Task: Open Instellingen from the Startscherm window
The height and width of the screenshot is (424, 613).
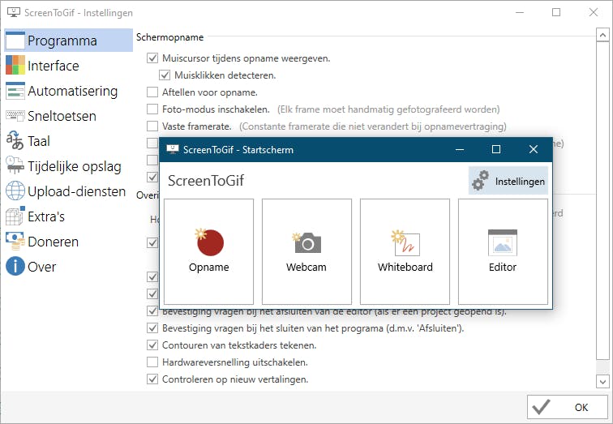Action: point(508,181)
